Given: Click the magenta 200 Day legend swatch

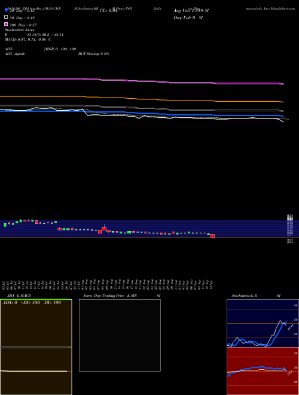Looking at the screenshot, I should [x=6, y=24].
